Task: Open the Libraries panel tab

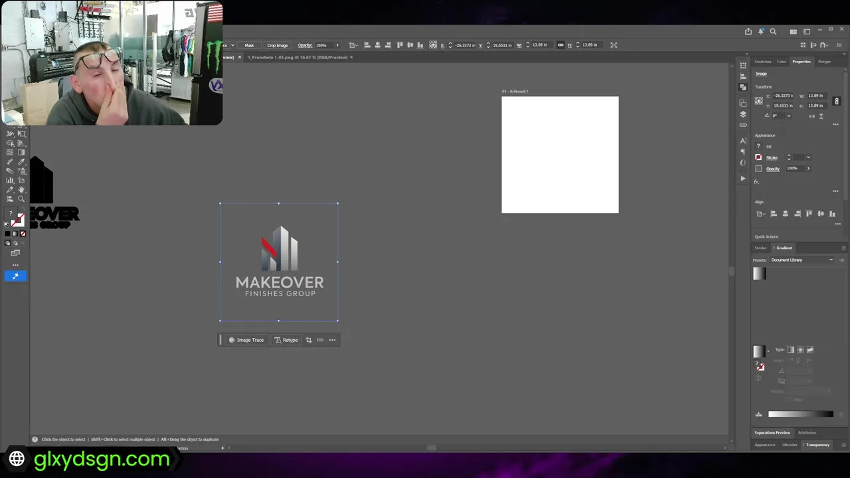Action: coord(790,445)
